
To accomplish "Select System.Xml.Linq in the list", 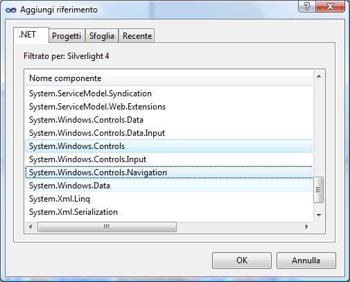I will tap(169, 199).
